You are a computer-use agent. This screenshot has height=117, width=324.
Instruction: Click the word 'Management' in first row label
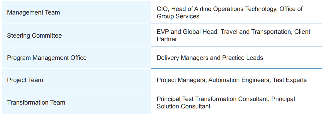25,12
